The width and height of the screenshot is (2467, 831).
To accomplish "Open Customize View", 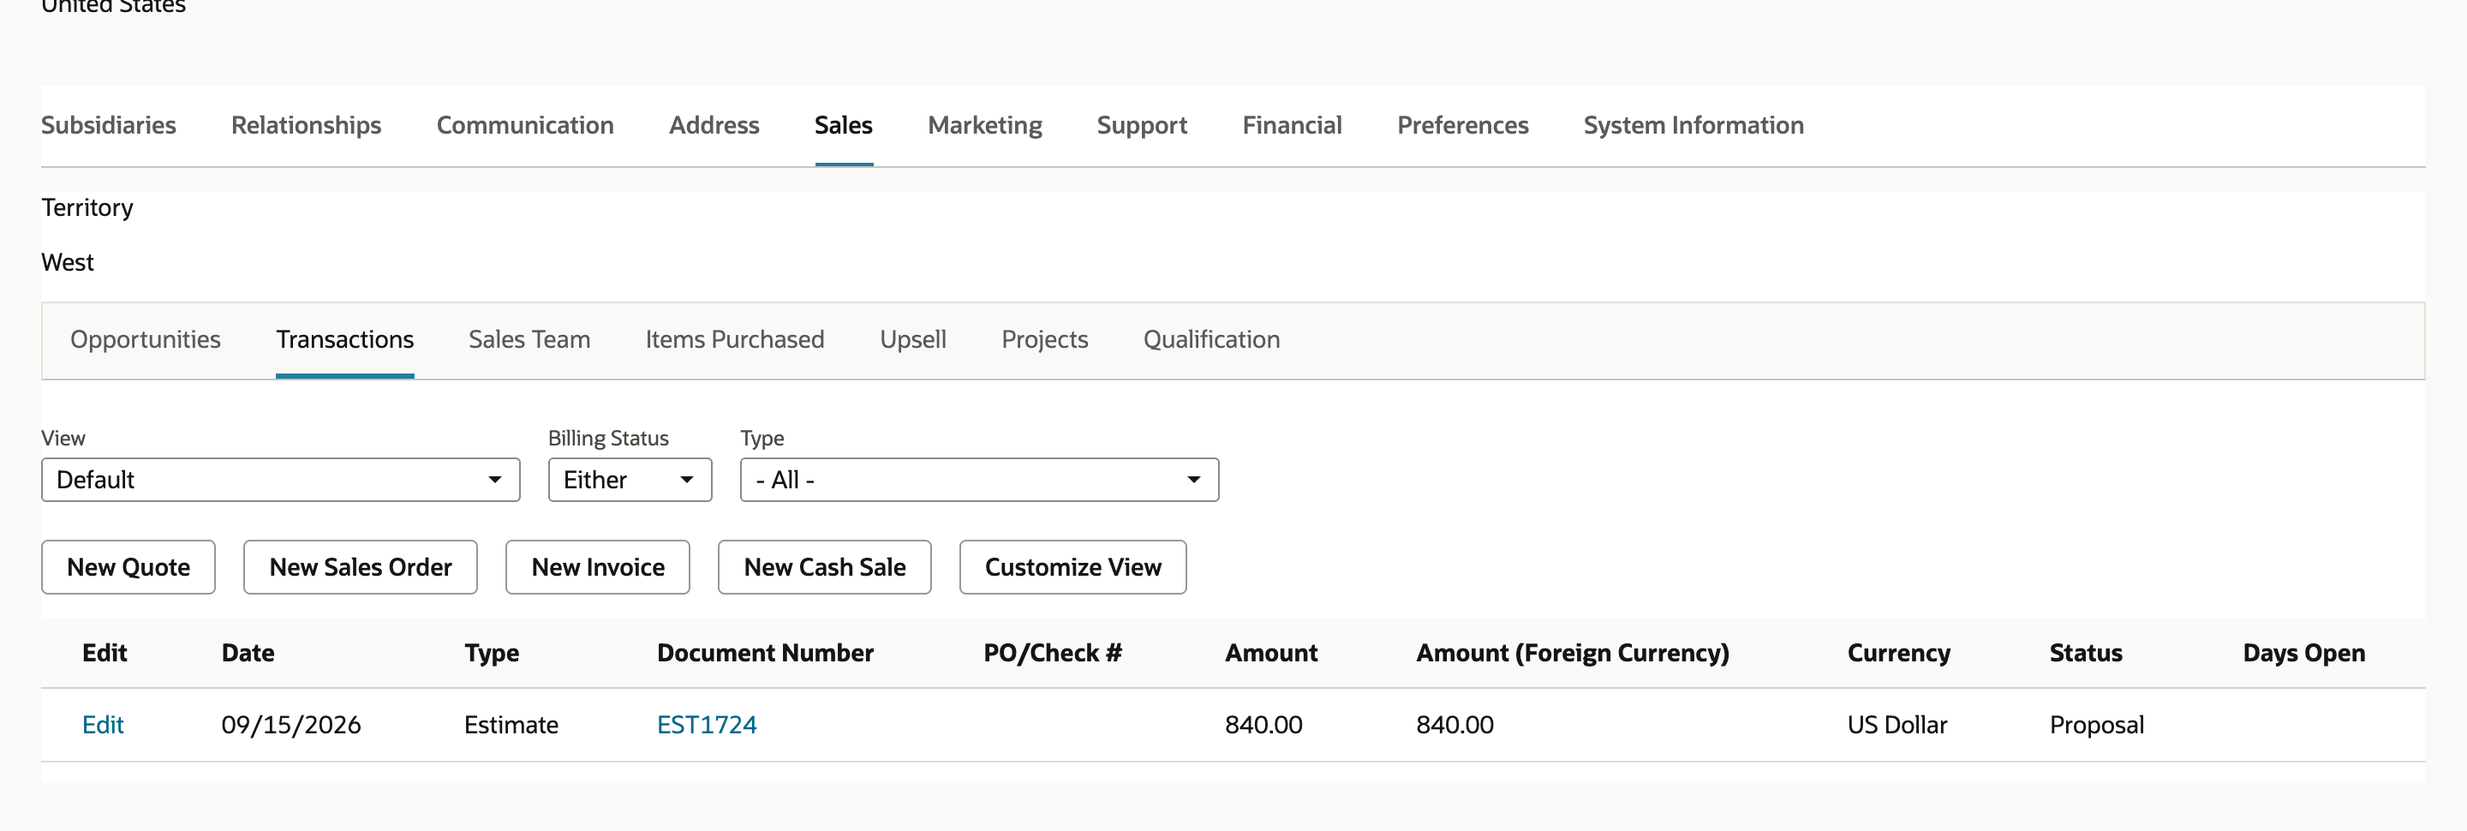I will tap(1072, 568).
